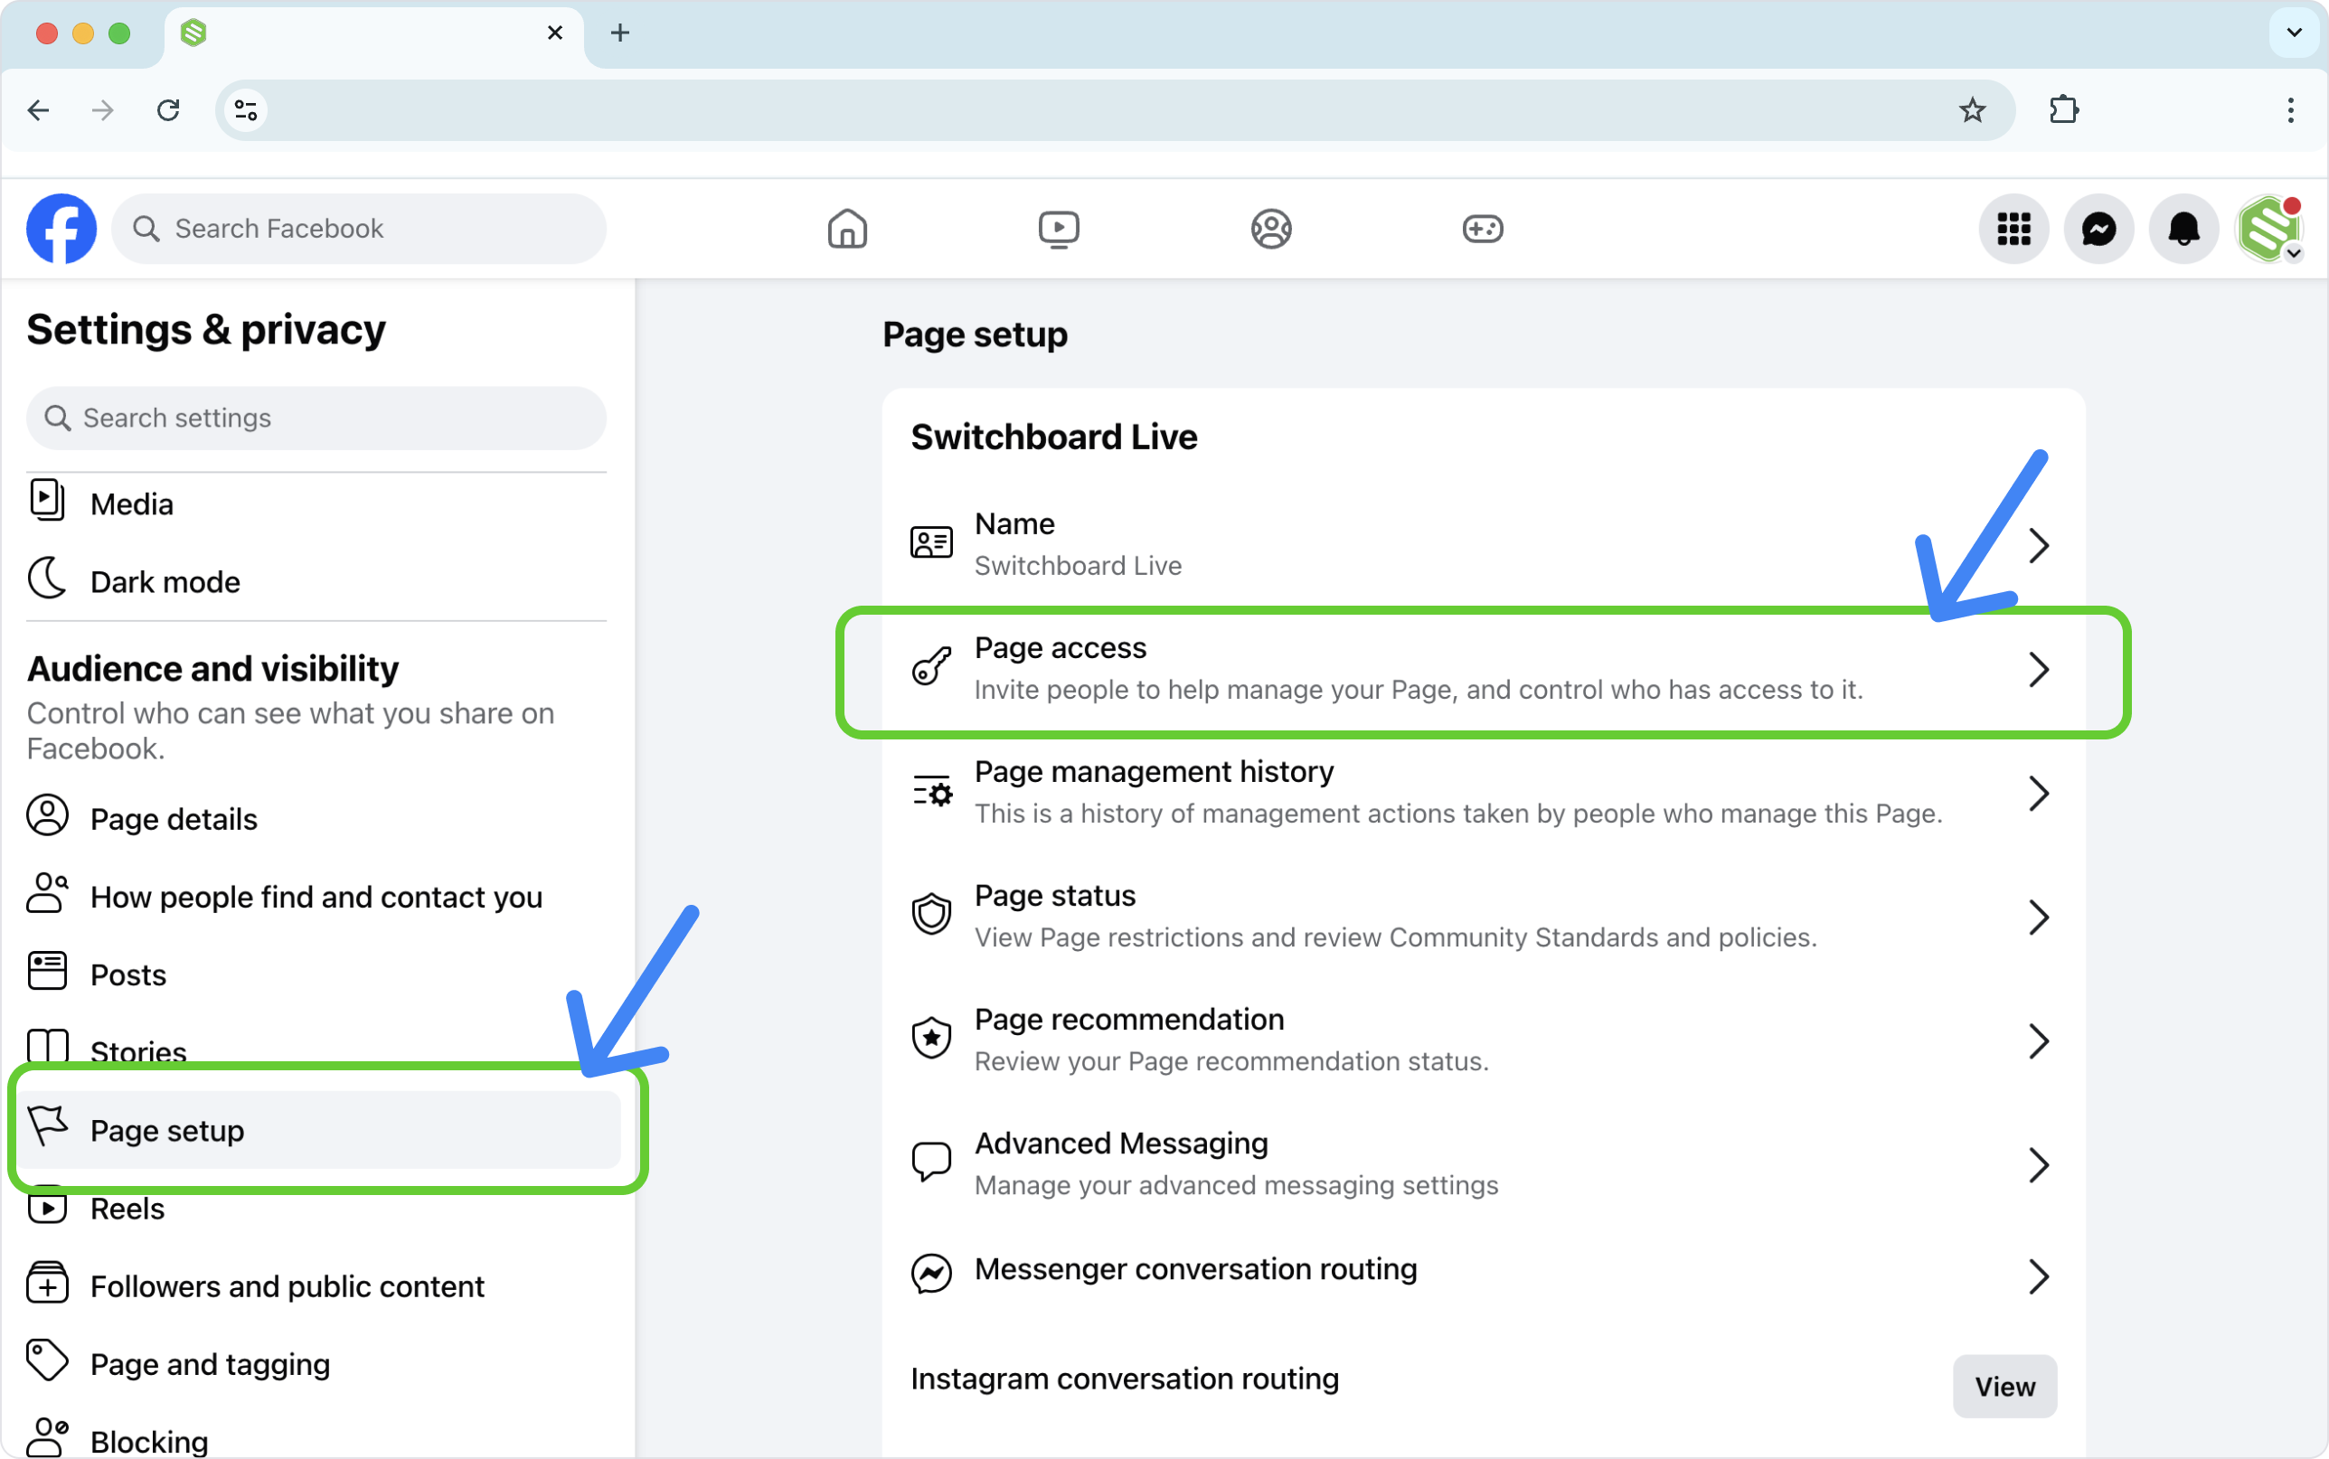Open How people find and contact you

pos(316,897)
